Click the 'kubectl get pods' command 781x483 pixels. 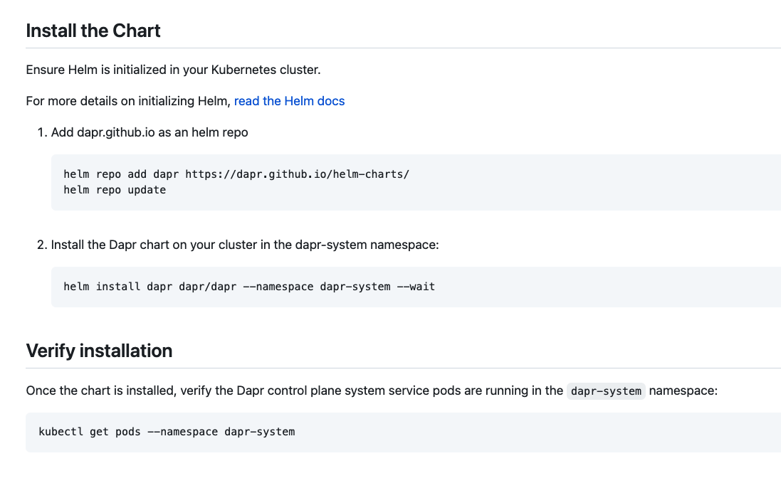tap(167, 432)
